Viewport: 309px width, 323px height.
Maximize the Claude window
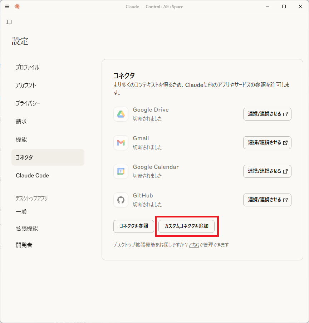point(284,6)
